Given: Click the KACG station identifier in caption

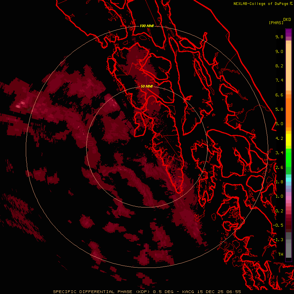Looking at the screenshot, I should pyautogui.click(x=188, y=292).
